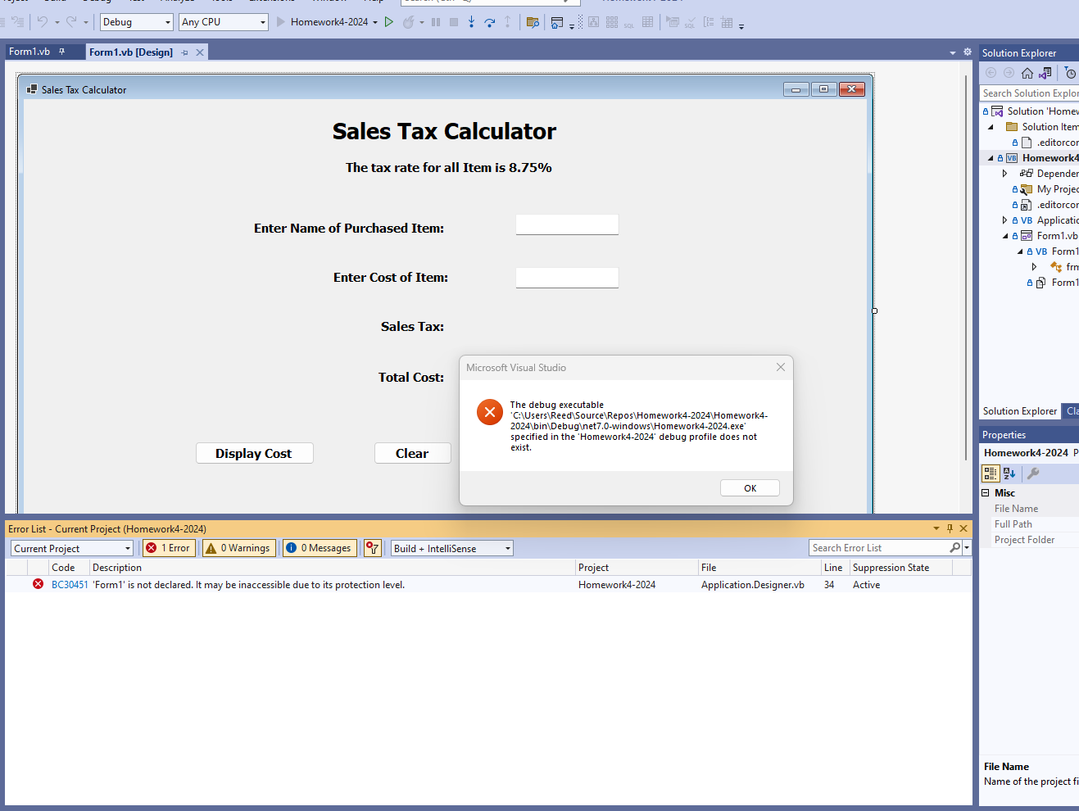Screen dimensions: 1079x811
Task: Open the Current Project scope dropdown
Action: coord(72,548)
